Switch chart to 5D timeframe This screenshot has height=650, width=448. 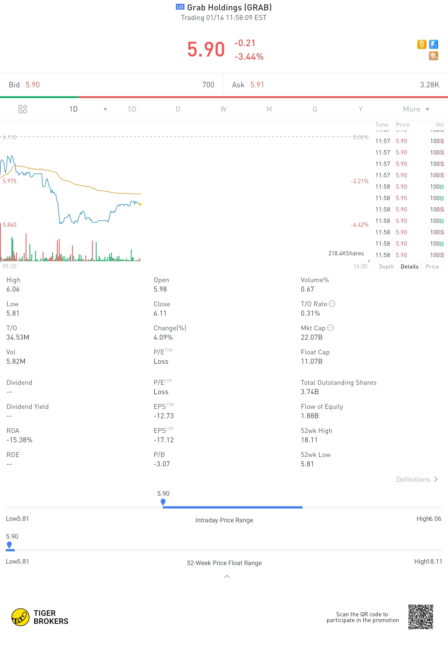coord(132,109)
